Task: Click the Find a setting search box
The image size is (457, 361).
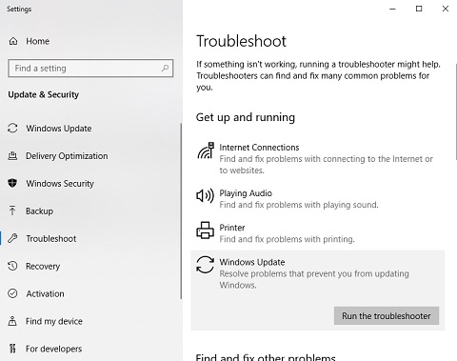Action: [90, 68]
